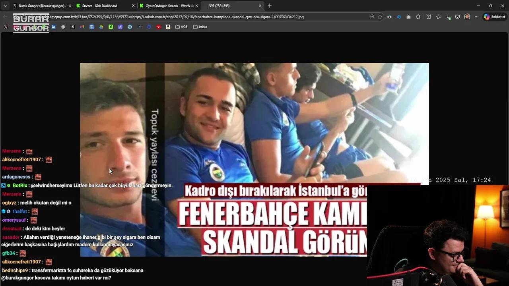Open the Settings and more ellipsis menu
Image resolution: width=509 pixels, height=286 pixels.
point(476,17)
